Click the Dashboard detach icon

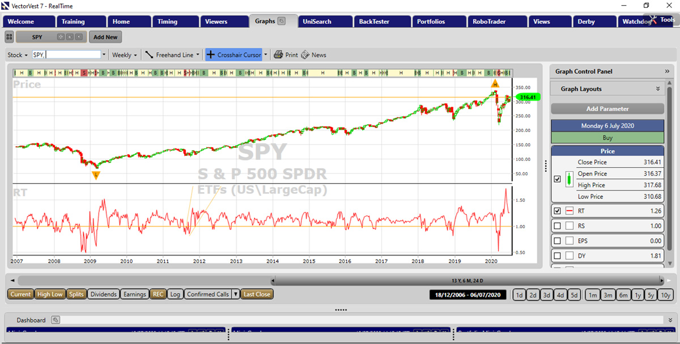pyautogui.click(x=55, y=320)
